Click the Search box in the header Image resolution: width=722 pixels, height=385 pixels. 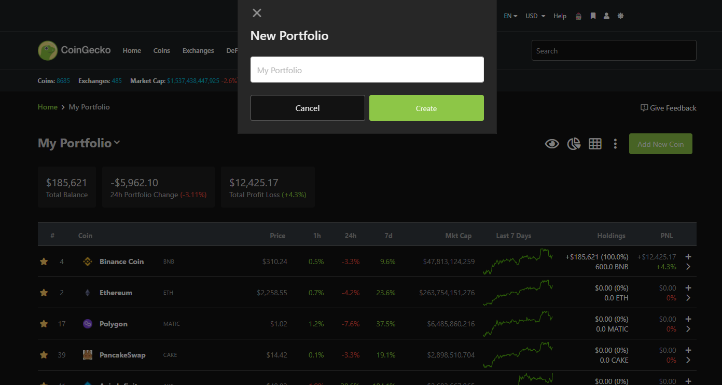tap(614, 50)
